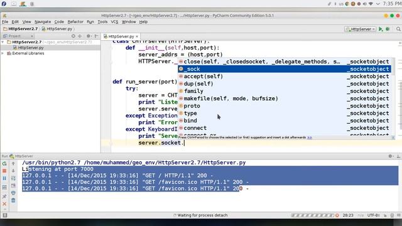Choose accept(self) from the completion list
Viewport: 402px width, 226px height.
285,77
